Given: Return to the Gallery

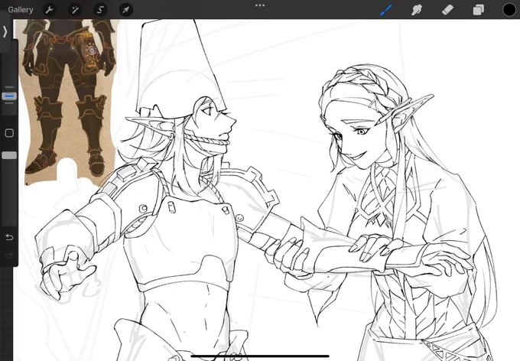Looking at the screenshot, I should (x=21, y=10).
